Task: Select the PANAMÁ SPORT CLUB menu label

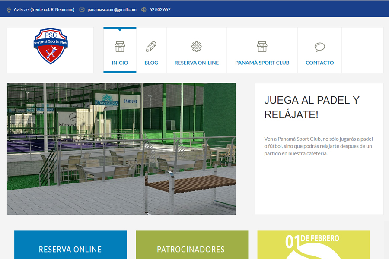Action: point(262,63)
